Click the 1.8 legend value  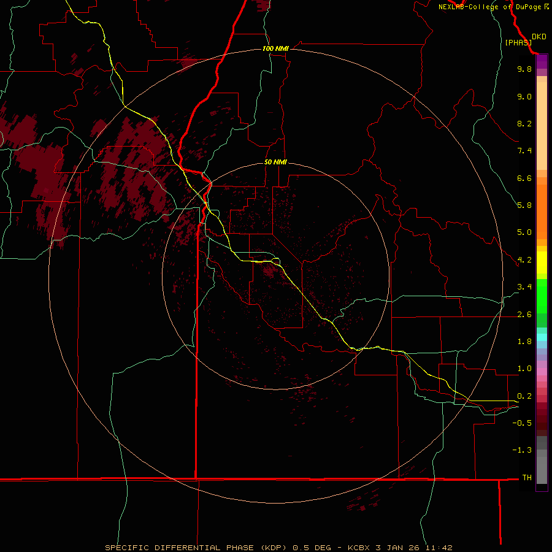click(x=524, y=342)
